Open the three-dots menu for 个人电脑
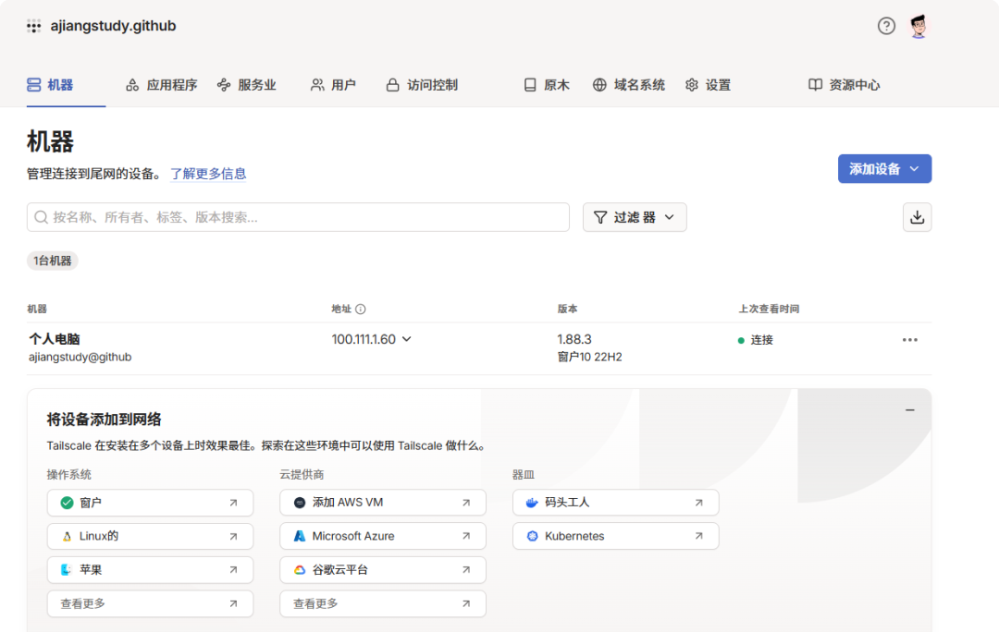The image size is (999, 632). (910, 340)
